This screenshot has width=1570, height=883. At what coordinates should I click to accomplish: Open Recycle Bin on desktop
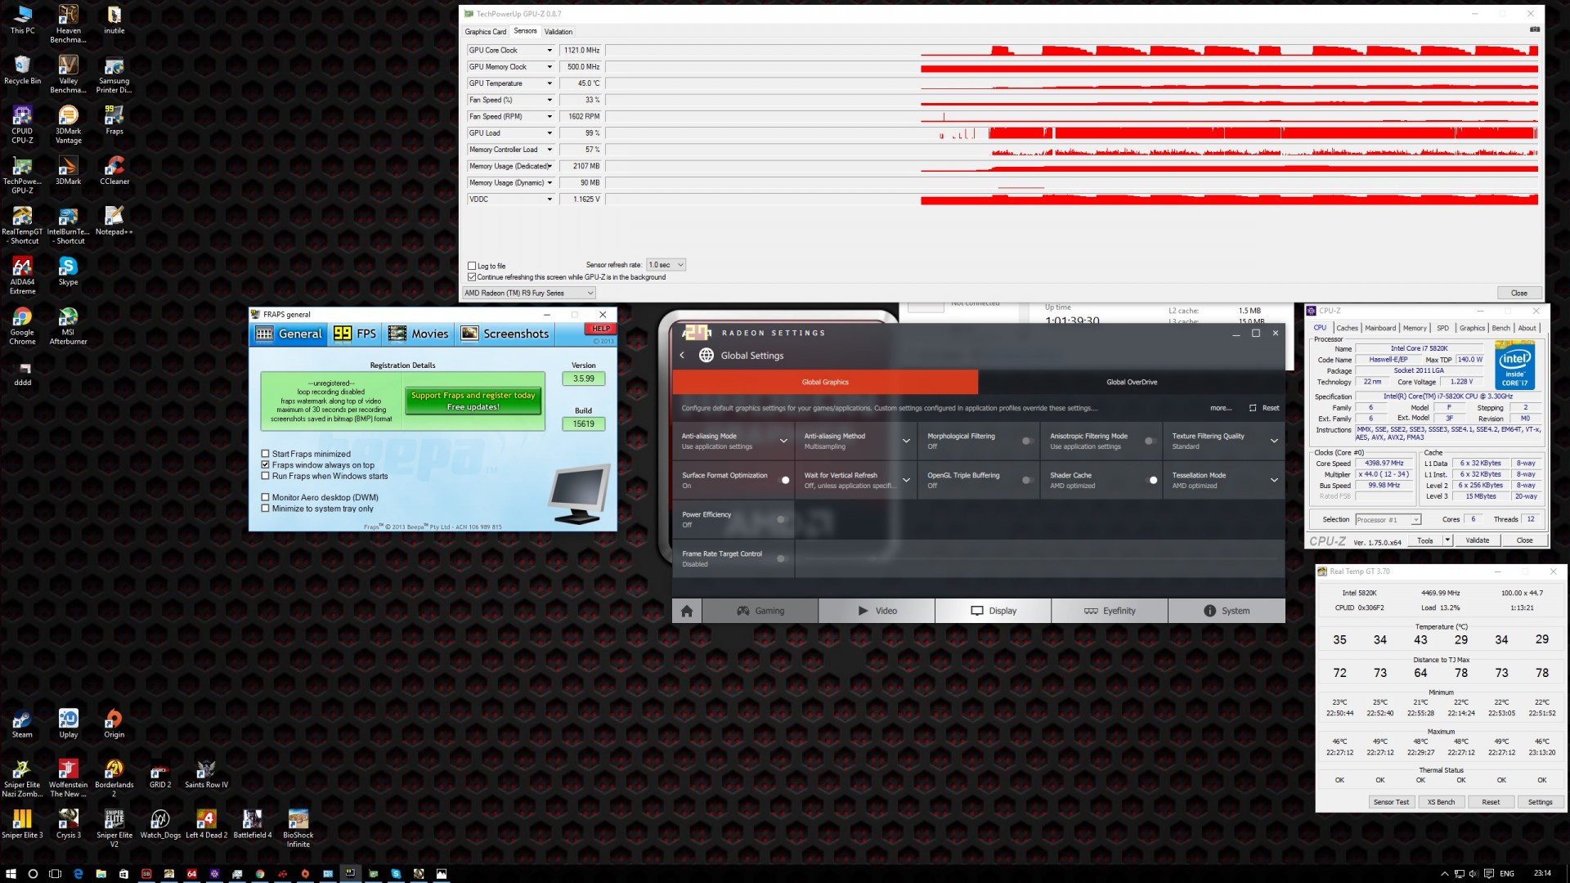coord(22,69)
